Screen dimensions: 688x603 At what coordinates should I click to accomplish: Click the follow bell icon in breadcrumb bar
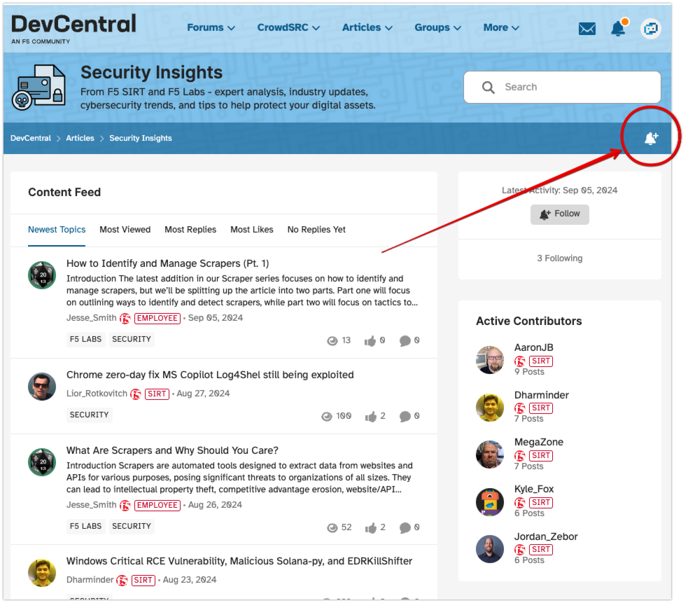(x=651, y=139)
